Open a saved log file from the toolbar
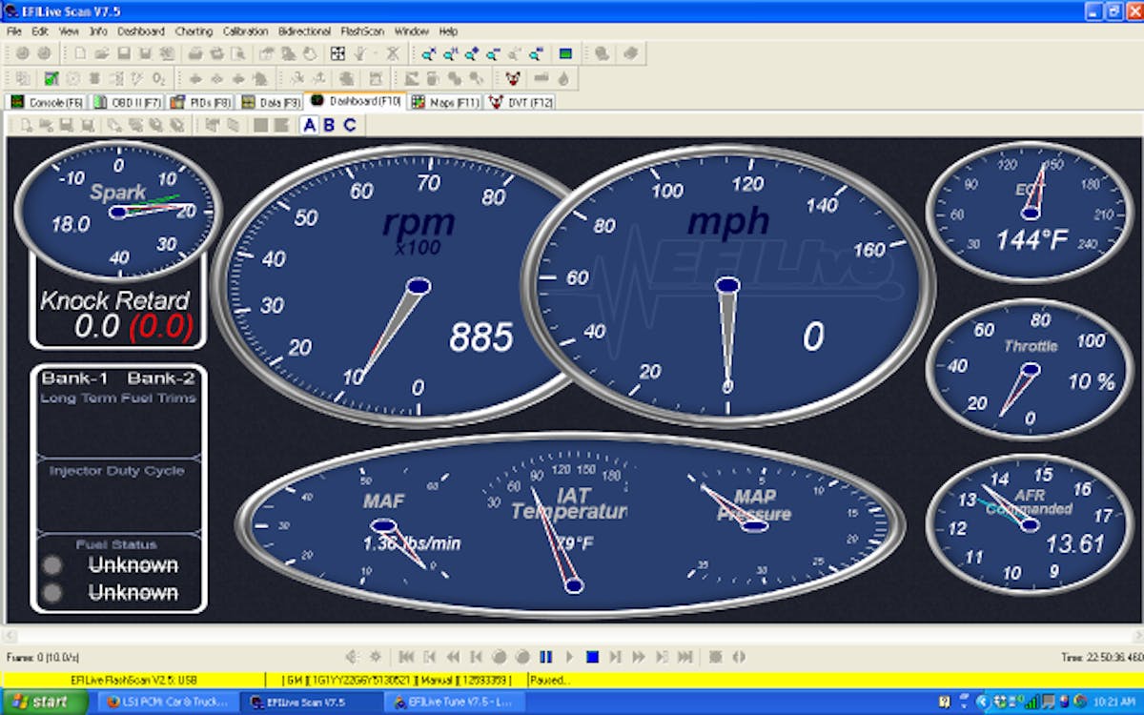Viewport: 1144px width, 715px height. (101, 53)
